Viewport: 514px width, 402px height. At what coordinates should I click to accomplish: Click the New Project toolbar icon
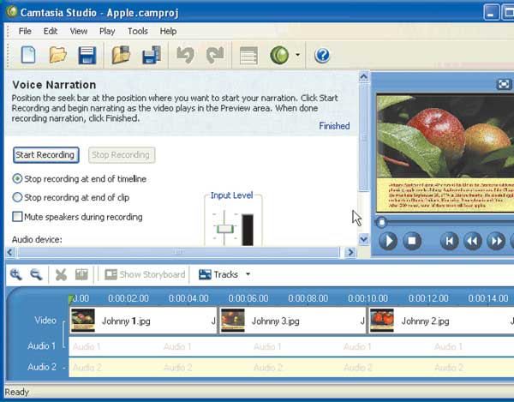tap(27, 56)
